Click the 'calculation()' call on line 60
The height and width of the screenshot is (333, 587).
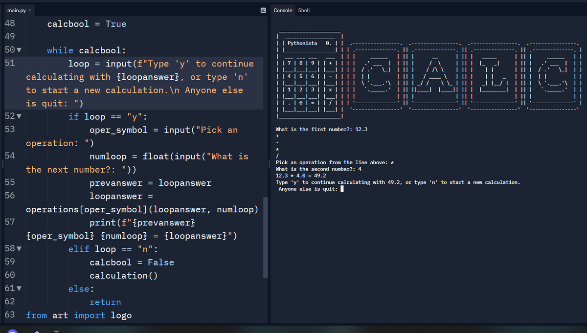124,276
